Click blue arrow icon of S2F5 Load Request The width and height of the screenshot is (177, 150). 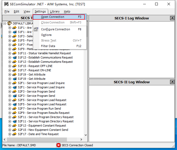point(15,105)
